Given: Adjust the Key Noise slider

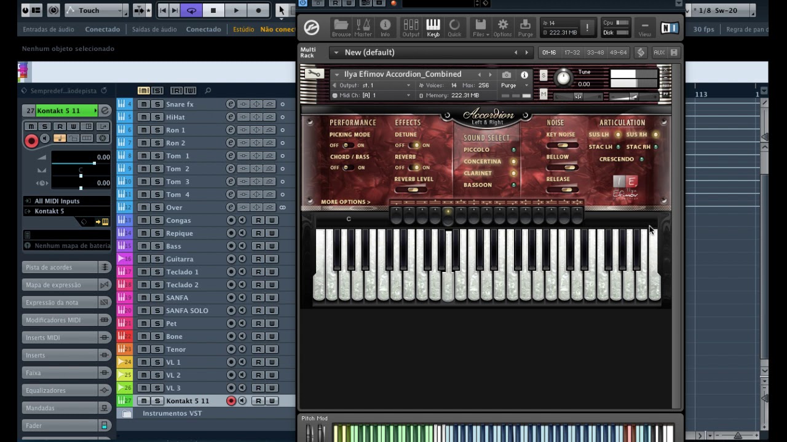Looking at the screenshot, I should click(561, 145).
